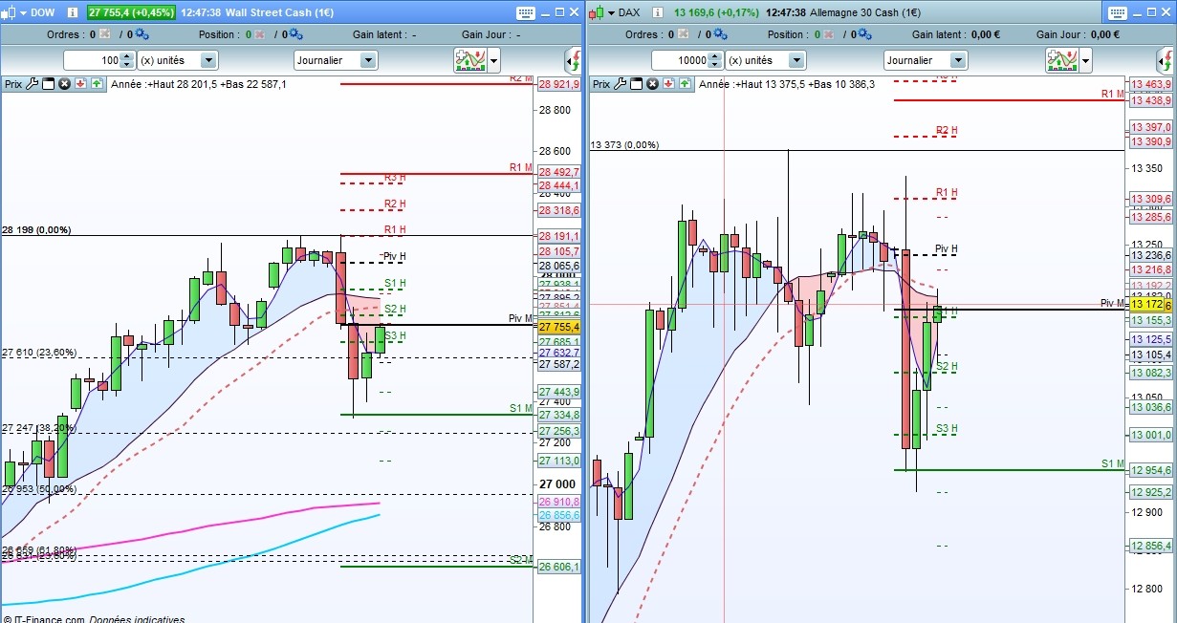Viewport: 1177px width, 623px height.
Task: Open the (x) unités dropdown in DOW
Action: (x=178, y=60)
